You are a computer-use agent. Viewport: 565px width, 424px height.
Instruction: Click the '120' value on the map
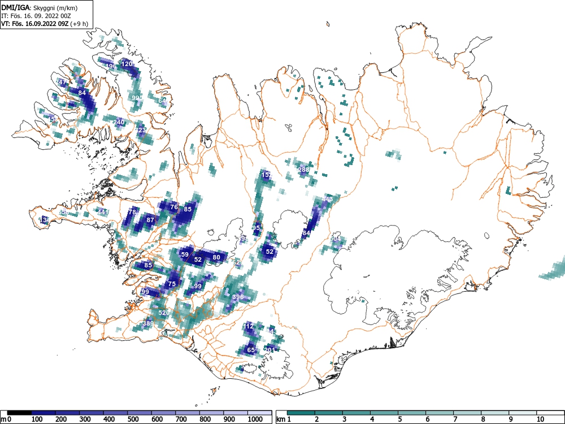[128, 64]
